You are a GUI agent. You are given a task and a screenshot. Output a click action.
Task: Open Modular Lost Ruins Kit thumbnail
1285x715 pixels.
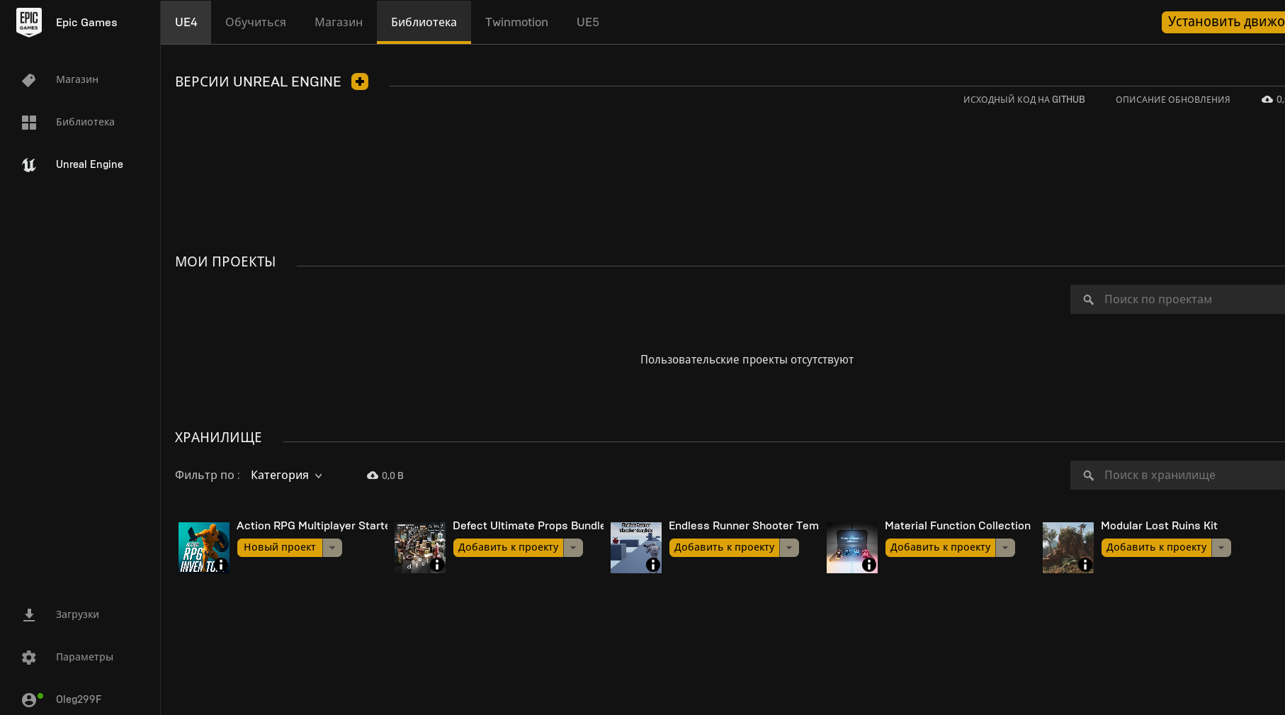(x=1068, y=548)
